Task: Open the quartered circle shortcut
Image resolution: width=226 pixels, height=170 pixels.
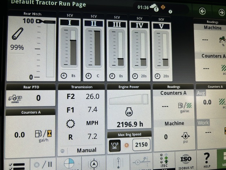Action: pos(69,163)
